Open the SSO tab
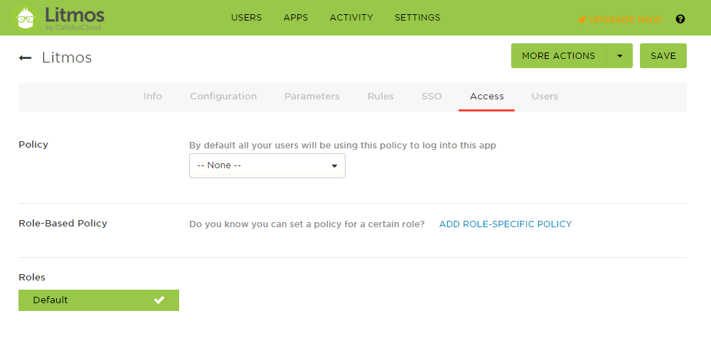This screenshot has height=355, width=711. click(432, 97)
